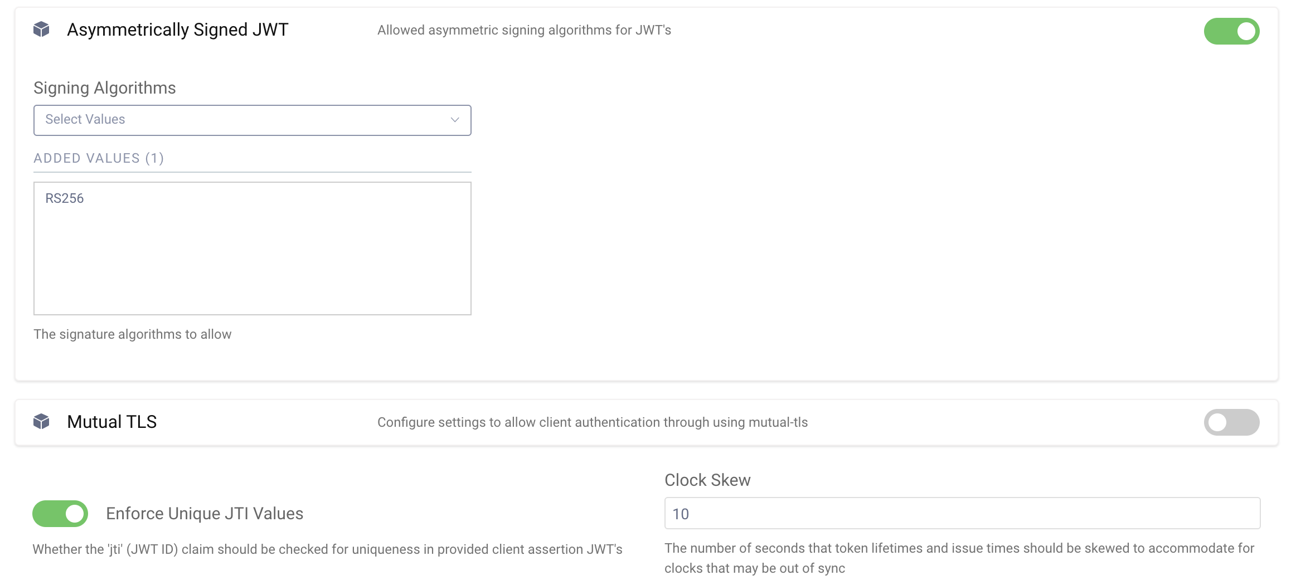Click the ADDED VALUES (1) header
Screen dimensions: 1291x585
(x=99, y=158)
